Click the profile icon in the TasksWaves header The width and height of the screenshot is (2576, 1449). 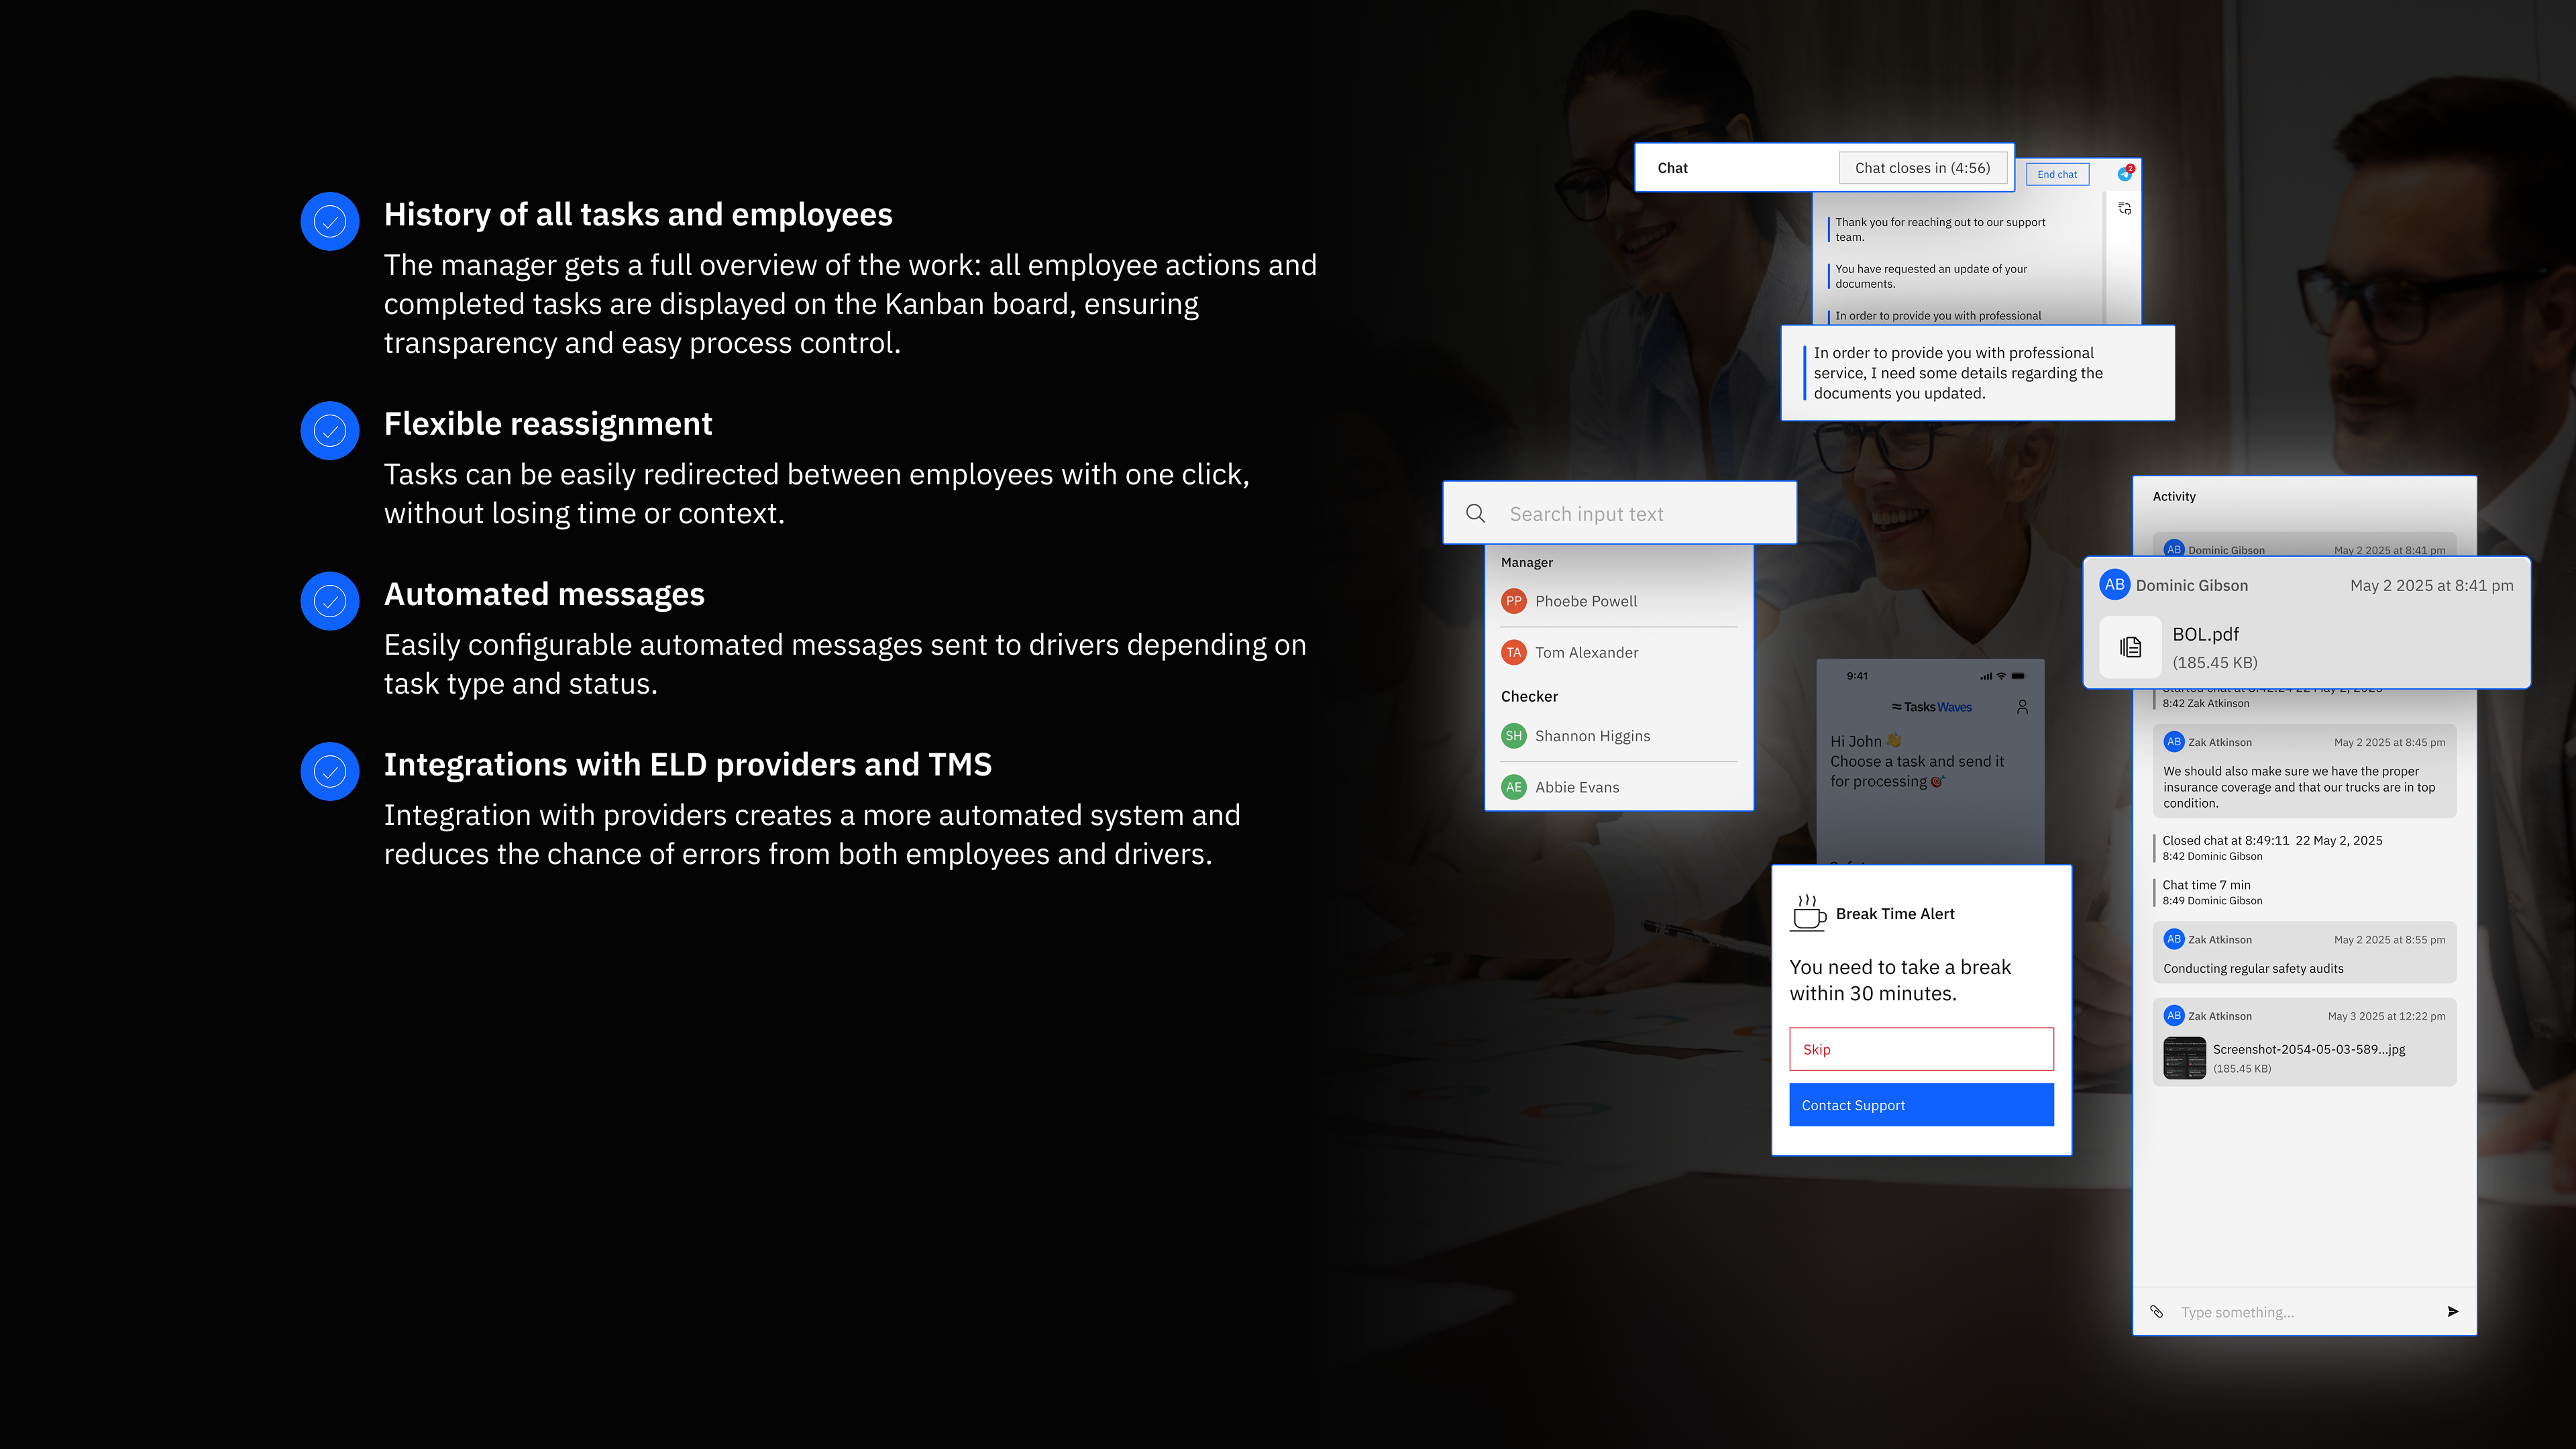[x=2022, y=707]
